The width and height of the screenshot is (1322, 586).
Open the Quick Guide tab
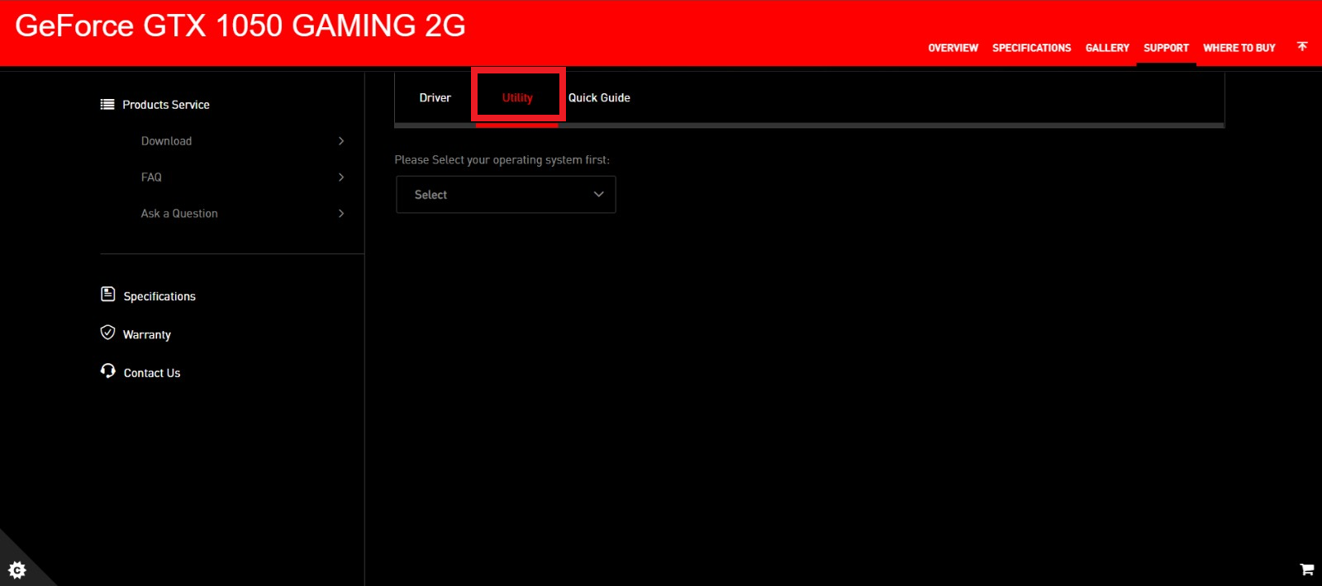[599, 97]
